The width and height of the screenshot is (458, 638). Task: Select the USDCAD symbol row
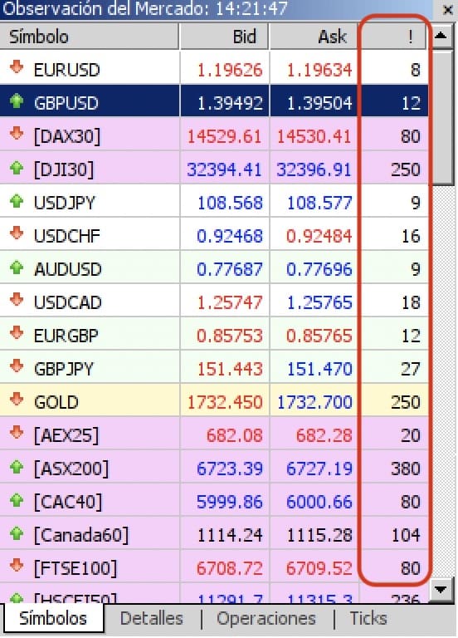pos(214,302)
